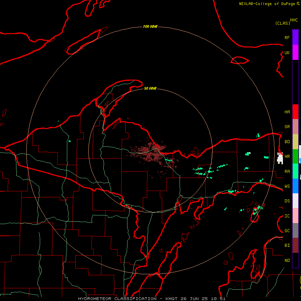Click the BD legend label
The height and width of the screenshot is (301, 301).
287,142
